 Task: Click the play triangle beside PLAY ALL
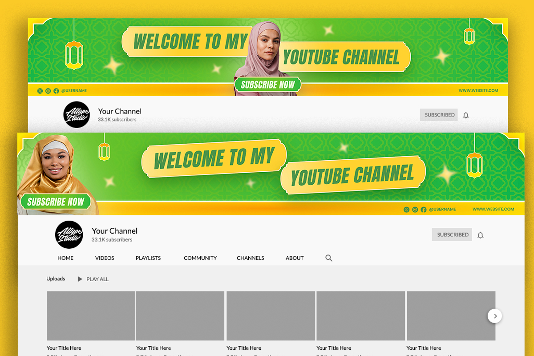80,279
